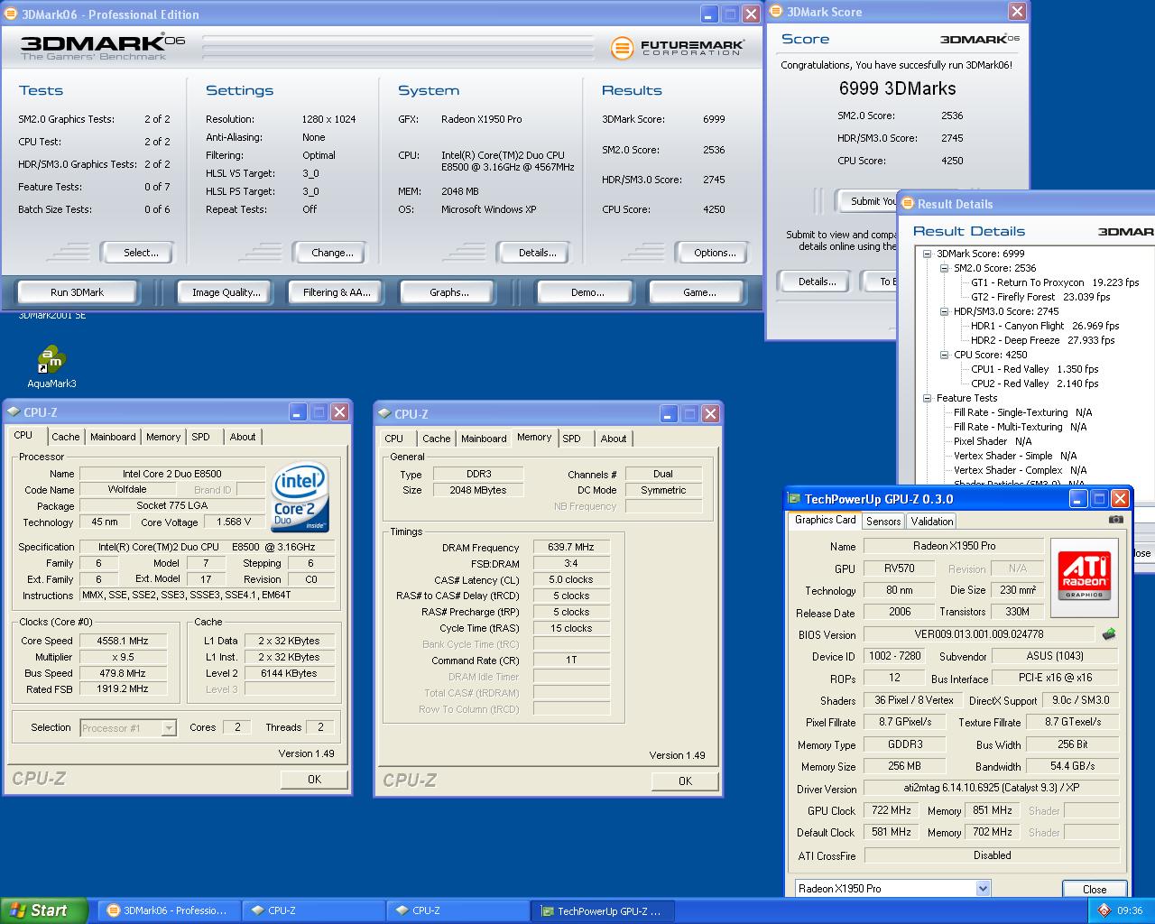Image resolution: width=1155 pixels, height=924 pixels.
Task: Click the GPU-Z title bar icon
Action: tap(795, 498)
